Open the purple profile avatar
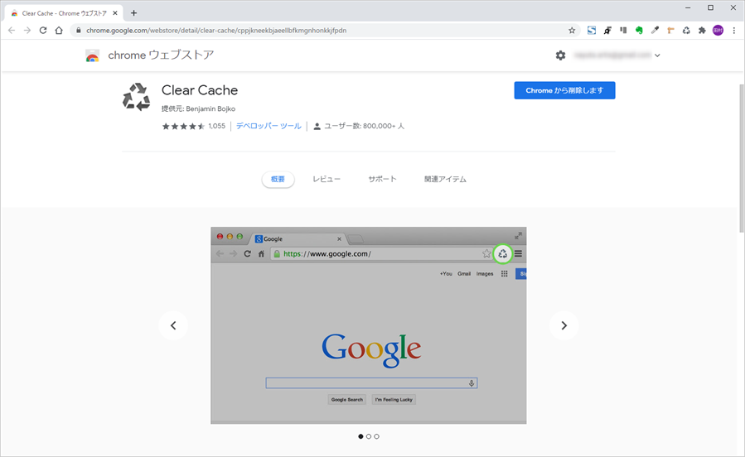Image resolution: width=745 pixels, height=457 pixels. pos(718,31)
